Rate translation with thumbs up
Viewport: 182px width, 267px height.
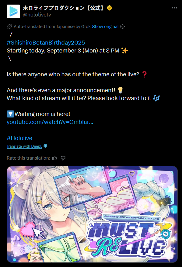pos(54,158)
